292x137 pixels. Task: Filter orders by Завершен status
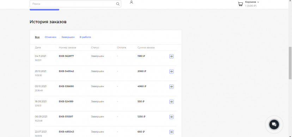(68, 37)
